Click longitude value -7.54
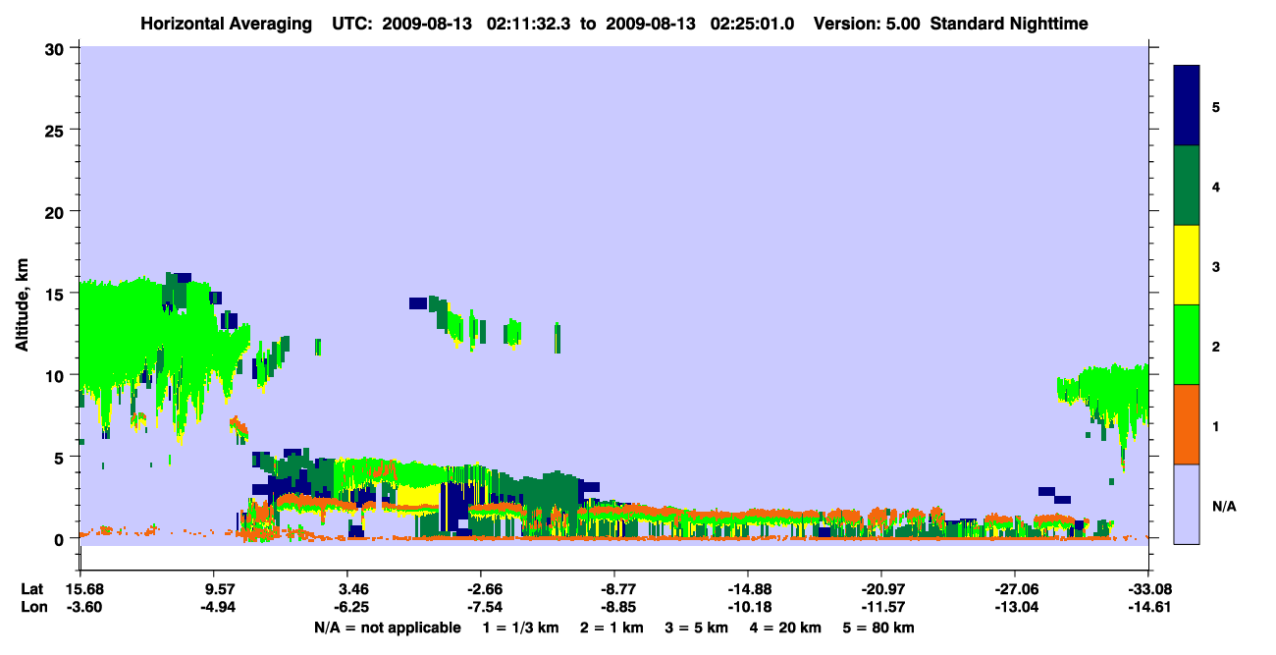Viewport: 1276px width, 655px height. (x=480, y=607)
